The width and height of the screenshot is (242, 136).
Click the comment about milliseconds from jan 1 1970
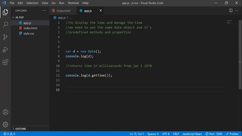(109, 66)
